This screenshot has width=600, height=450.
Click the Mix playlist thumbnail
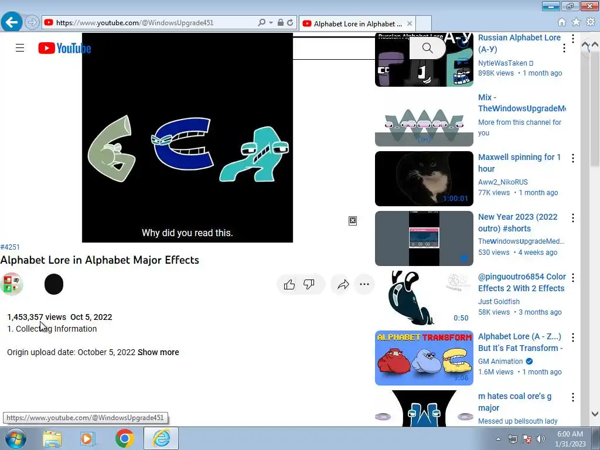[424, 119]
